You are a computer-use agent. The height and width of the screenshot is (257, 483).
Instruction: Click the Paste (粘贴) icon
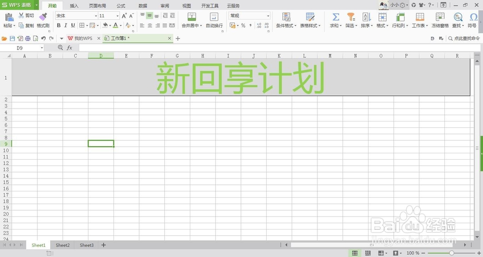[x=9, y=17]
